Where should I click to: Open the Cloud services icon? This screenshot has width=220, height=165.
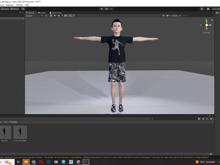click(208, 9)
